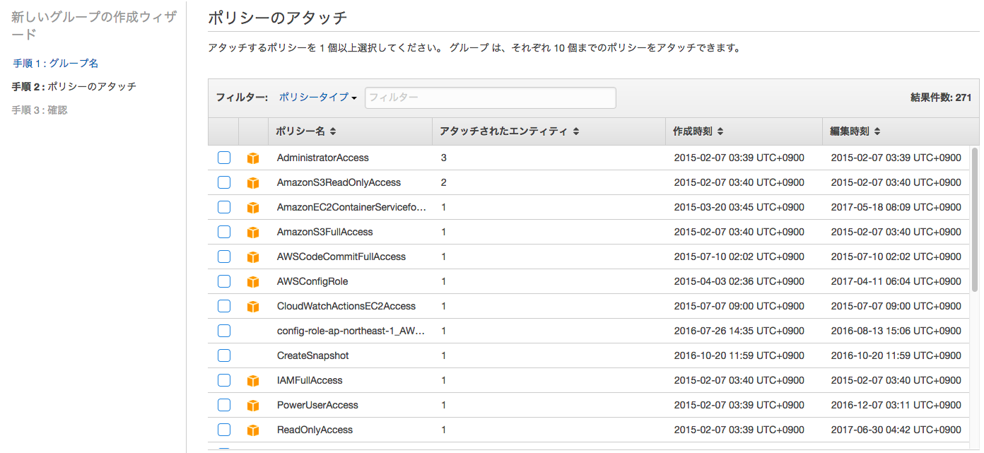The image size is (984, 453).
Task: Click the orange box icon for AmazonS3FullAccess
Action: point(253,233)
